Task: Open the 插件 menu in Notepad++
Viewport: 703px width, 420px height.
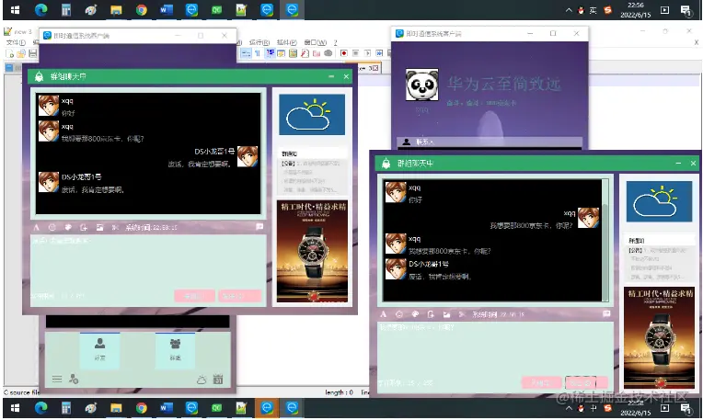Action: pos(286,42)
